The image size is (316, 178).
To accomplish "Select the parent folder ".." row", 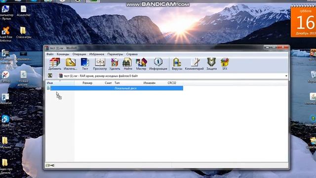I will pos(115,88).
